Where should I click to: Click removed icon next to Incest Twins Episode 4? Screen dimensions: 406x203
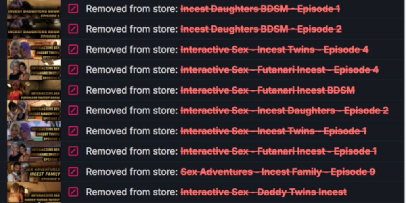pyautogui.click(x=73, y=49)
